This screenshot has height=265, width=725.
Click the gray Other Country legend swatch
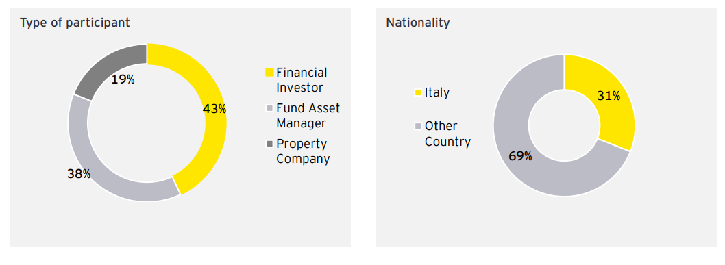click(417, 126)
